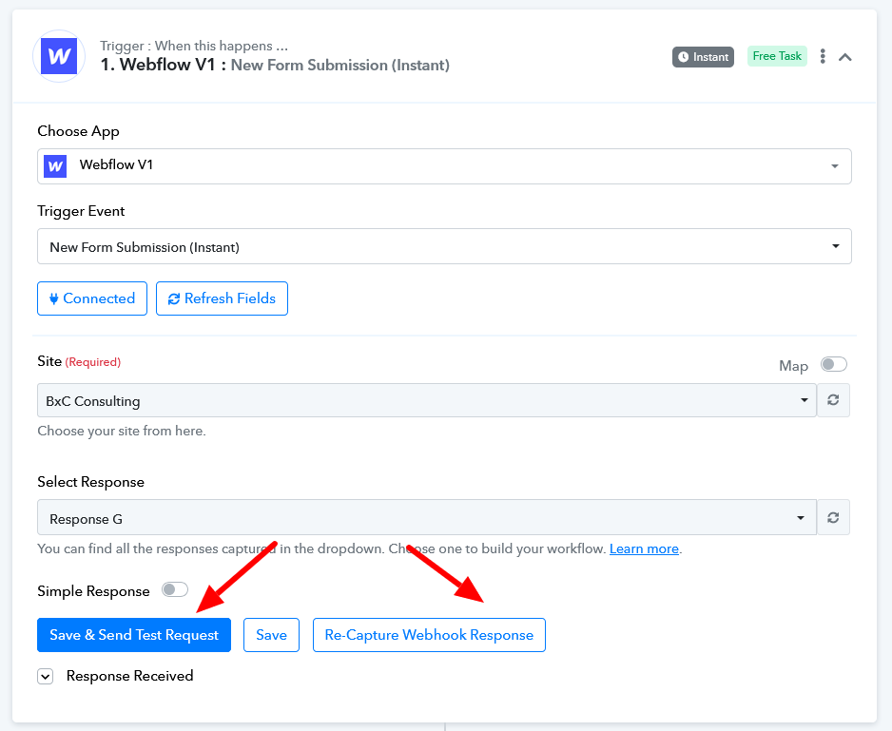Refresh the Site list with the reload icon
Screen dimensions: 892x731
pyautogui.click(x=833, y=400)
